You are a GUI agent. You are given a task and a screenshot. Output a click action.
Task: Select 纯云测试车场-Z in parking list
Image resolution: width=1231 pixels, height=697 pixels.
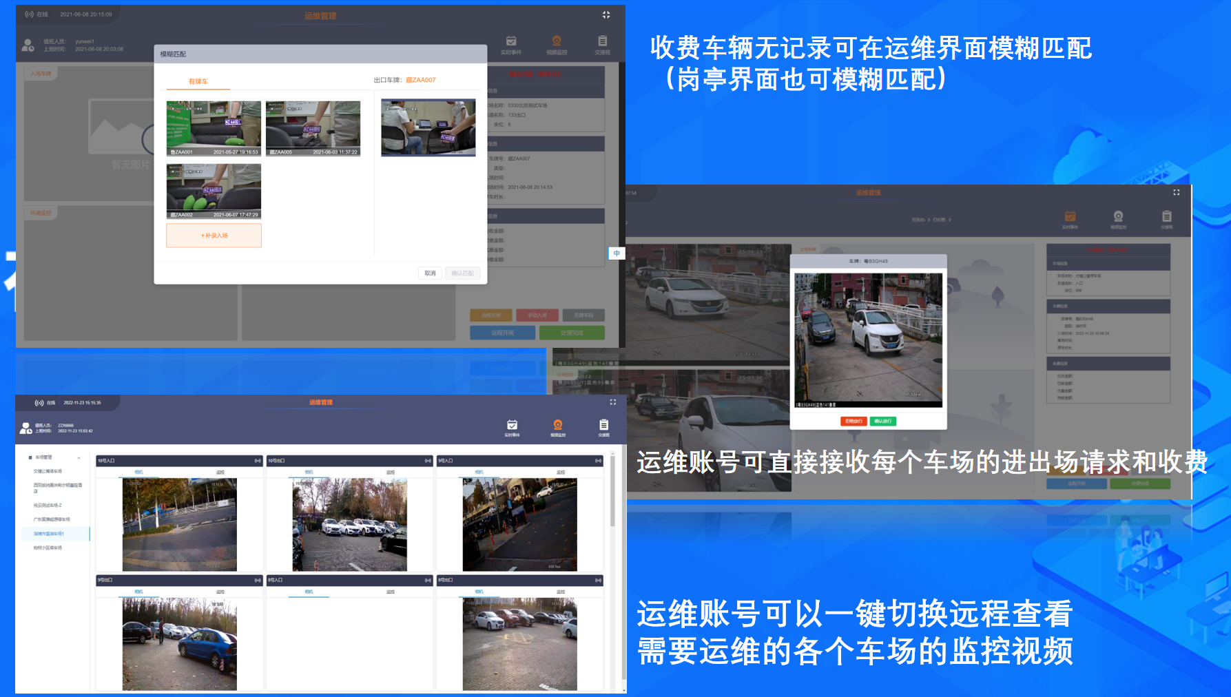pos(48,506)
